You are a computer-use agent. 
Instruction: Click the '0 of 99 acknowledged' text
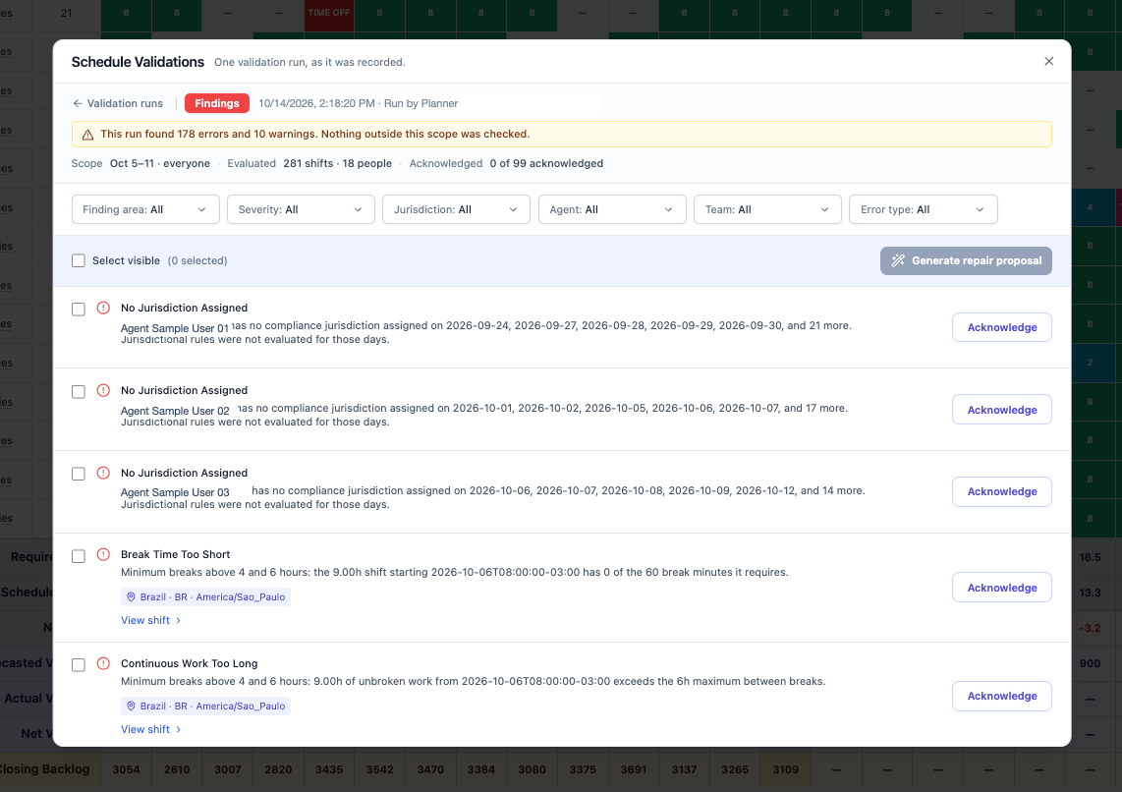546,163
